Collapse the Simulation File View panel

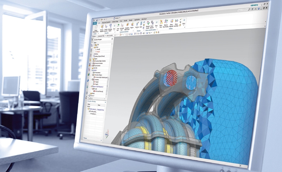pos(105,102)
